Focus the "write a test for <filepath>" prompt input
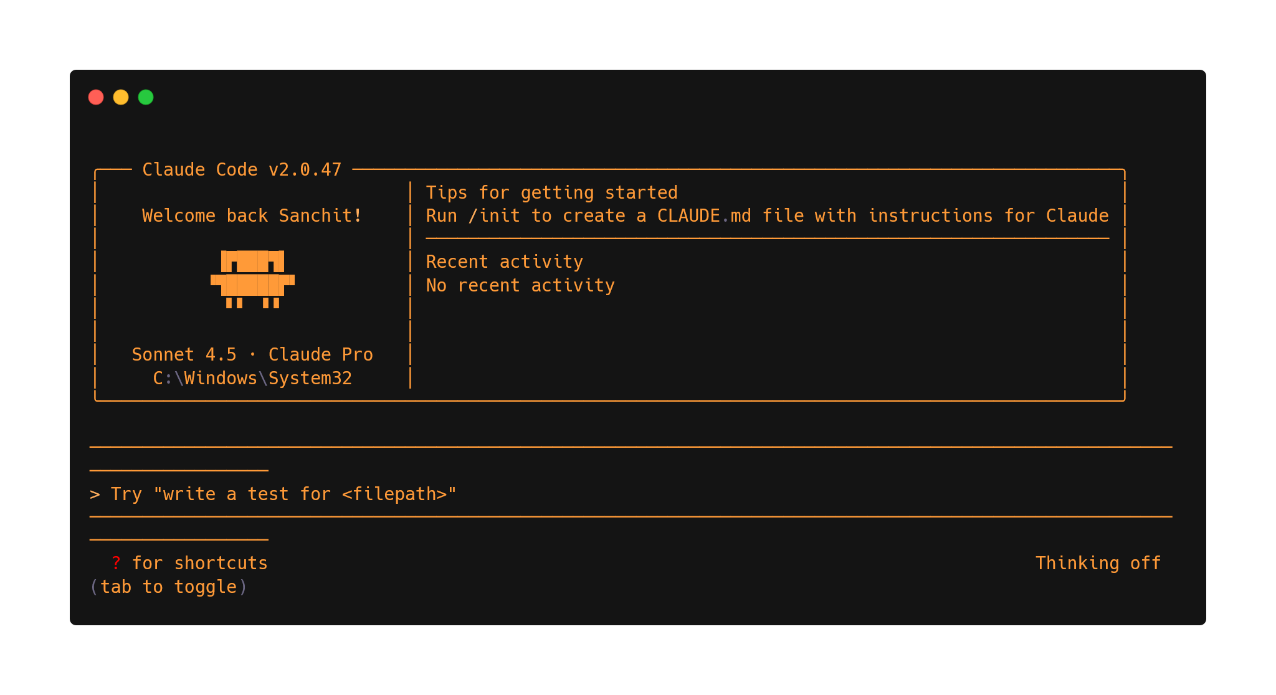The width and height of the screenshot is (1276, 695). click(305, 494)
